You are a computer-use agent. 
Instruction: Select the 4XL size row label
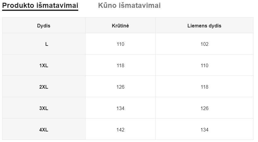(44, 130)
